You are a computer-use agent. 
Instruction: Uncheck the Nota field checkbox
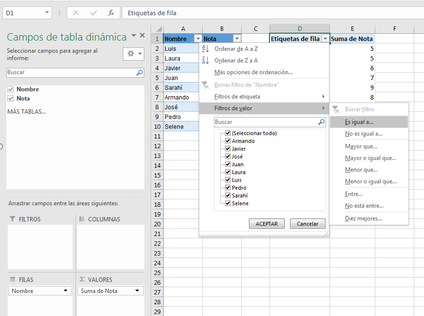[x=11, y=98]
